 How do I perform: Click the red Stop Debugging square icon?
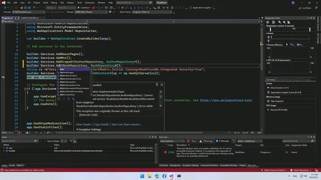(x=122, y=8)
